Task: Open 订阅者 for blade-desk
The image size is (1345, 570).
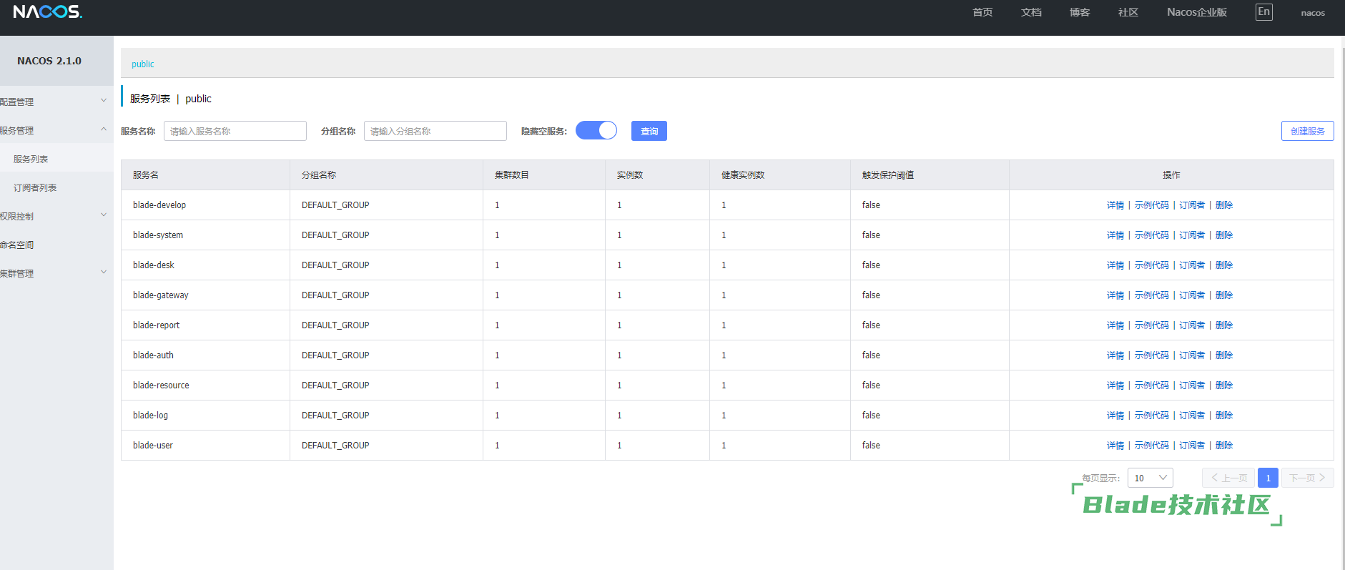Action: pyautogui.click(x=1192, y=265)
